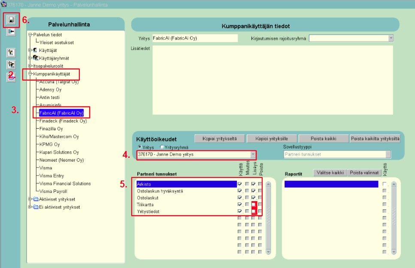Click the exit arrow icon below Save
The image size is (415, 268).
pos(11,32)
